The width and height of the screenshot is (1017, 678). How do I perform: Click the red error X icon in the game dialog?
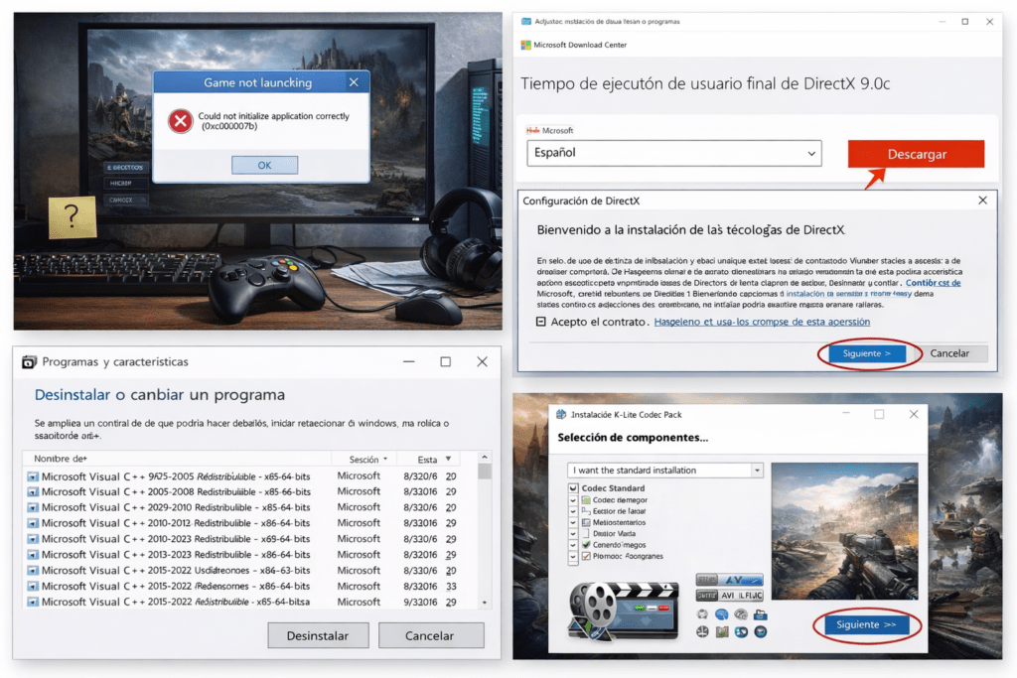click(181, 120)
